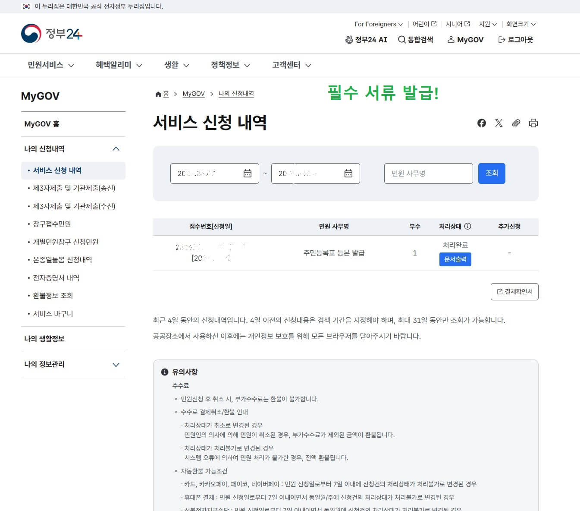The image size is (580, 511).
Task: Open the end date calendar icon
Action: 348,173
